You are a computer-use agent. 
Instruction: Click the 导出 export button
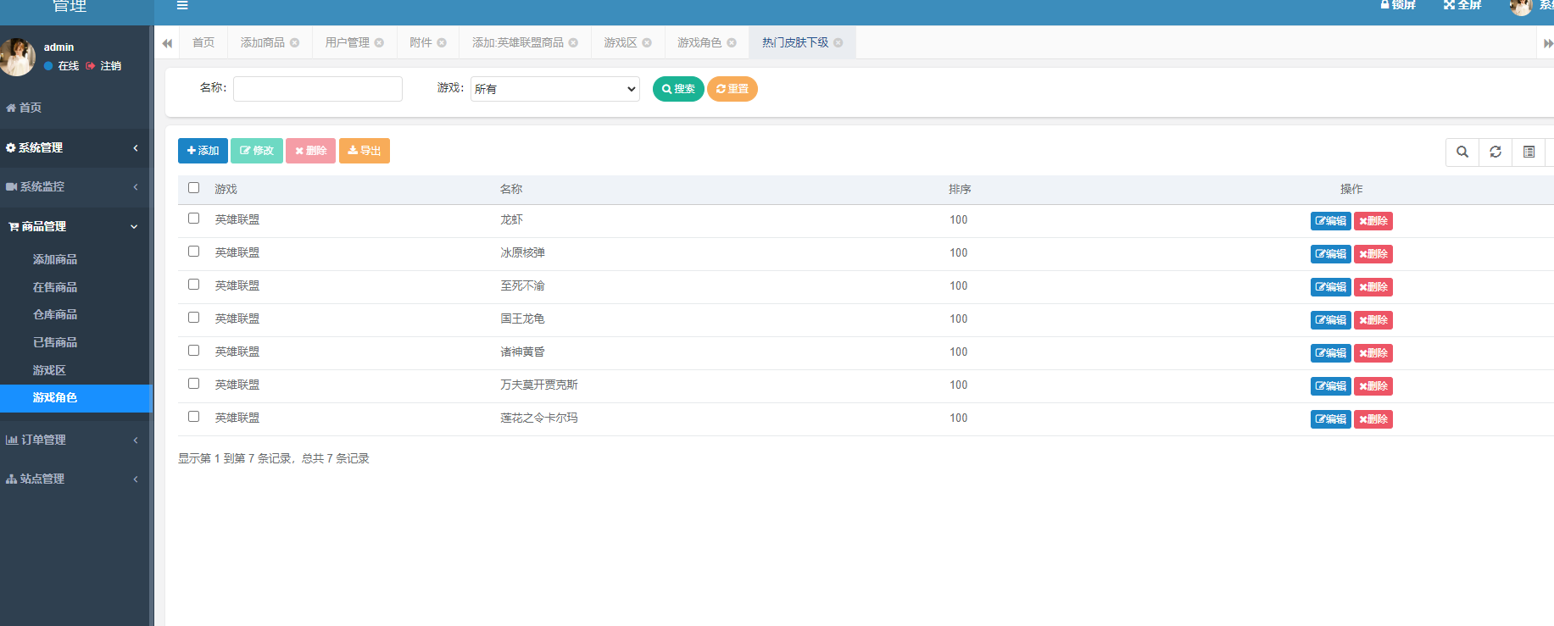(365, 151)
